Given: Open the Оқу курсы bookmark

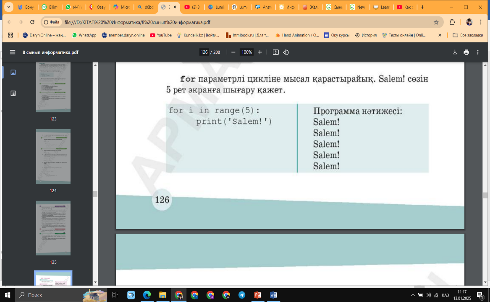Looking at the screenshot, I should (337, 35).
